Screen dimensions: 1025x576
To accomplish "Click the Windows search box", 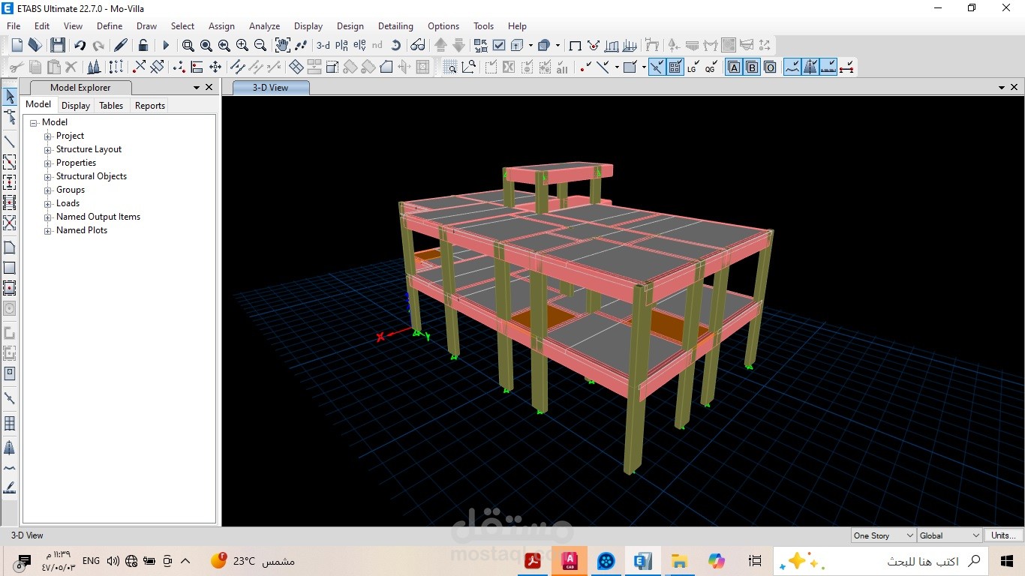I will (879, 561).
